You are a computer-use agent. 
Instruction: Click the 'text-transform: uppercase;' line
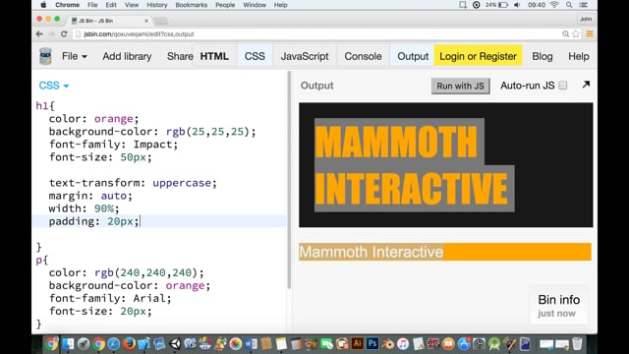coord(133,183)
